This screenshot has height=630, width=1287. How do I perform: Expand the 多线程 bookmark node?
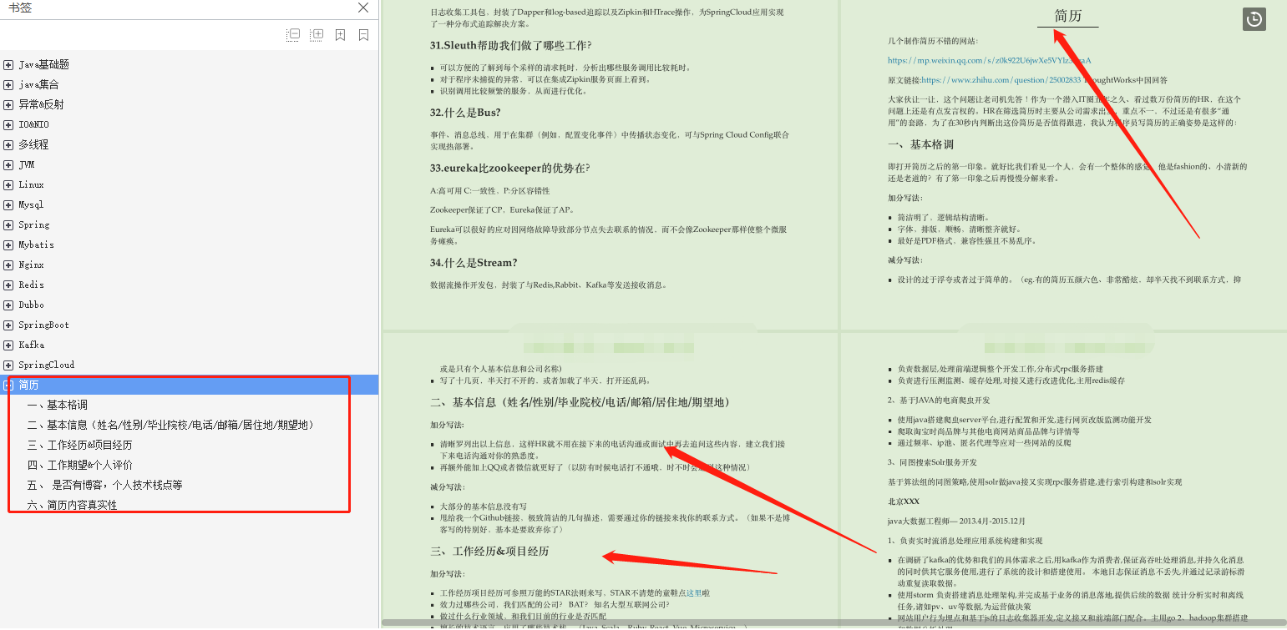pyautogui.click(x=8, y=144)
